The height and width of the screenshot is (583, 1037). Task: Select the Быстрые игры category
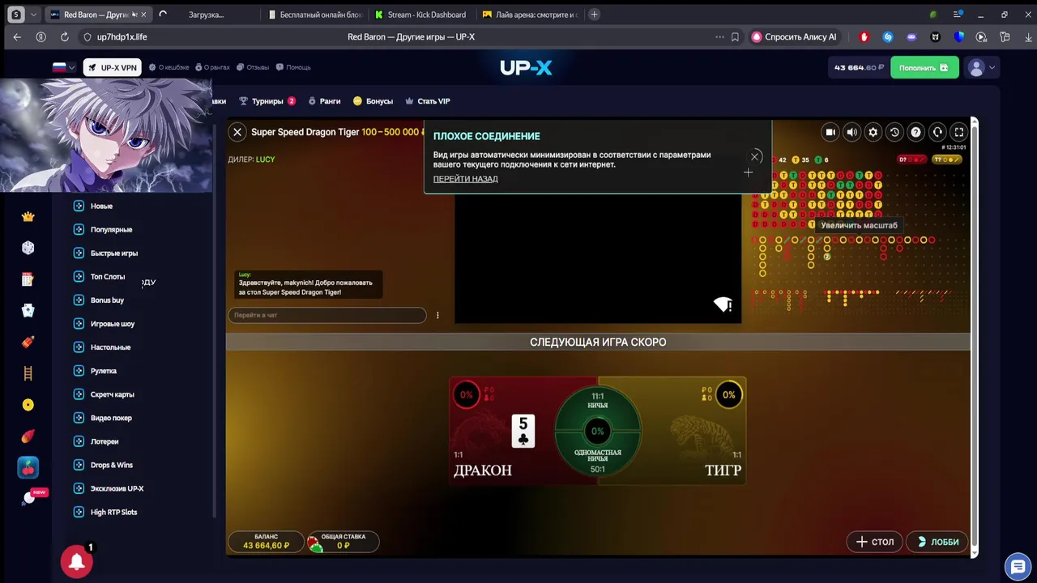[x=114, y=253]
